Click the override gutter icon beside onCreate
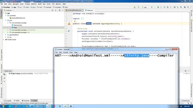193x108 pixels. 69,31
